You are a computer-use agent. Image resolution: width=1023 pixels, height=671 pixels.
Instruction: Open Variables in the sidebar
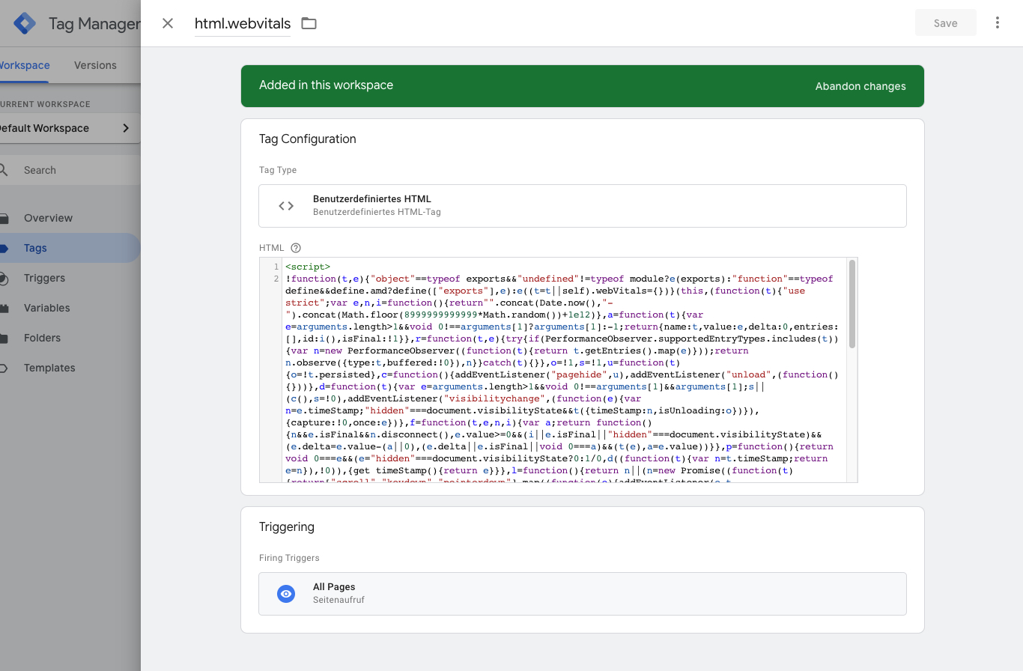(46, 308)
